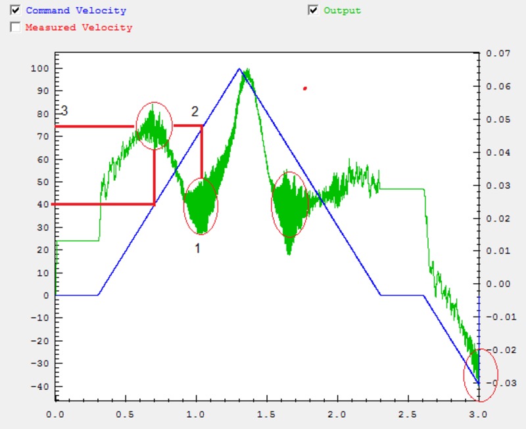Click the green "Output" legend label
The image size is (526, 429).
342,11
